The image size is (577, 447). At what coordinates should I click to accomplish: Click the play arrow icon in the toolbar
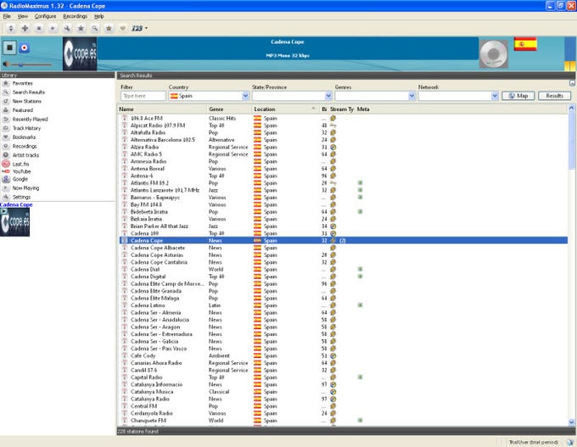click(53, 28)
